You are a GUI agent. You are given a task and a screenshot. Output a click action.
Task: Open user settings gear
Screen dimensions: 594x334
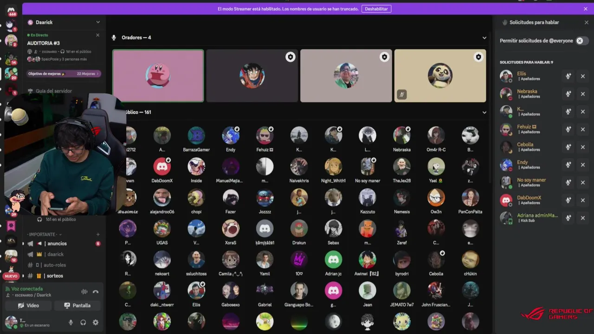point(96,322)
